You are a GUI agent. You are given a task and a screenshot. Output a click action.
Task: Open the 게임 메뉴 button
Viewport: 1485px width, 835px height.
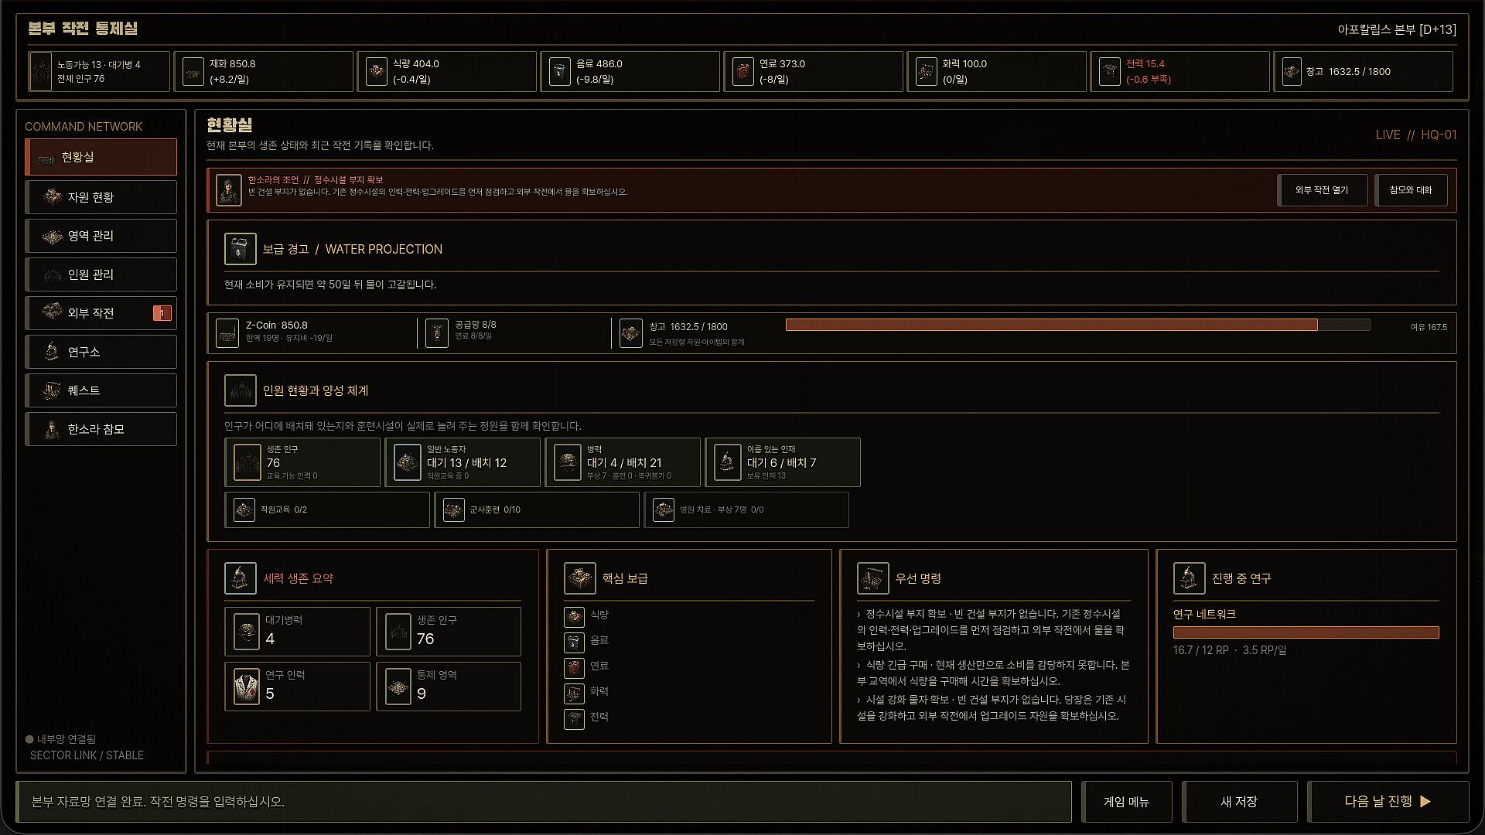point(1126,802)
